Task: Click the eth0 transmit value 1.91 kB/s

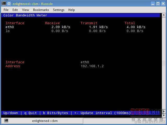Action: 98,27
